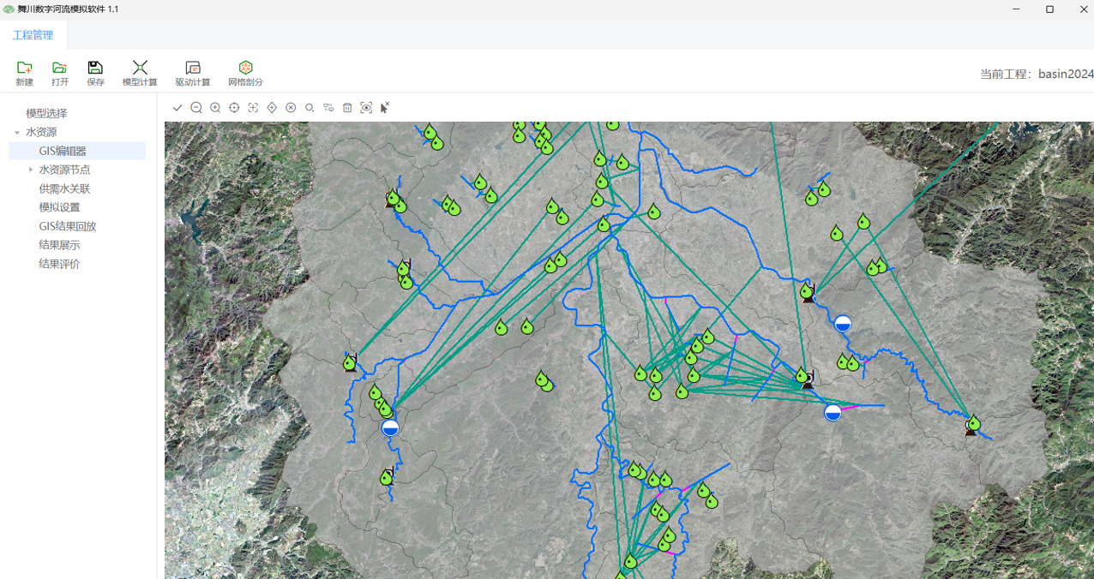Click the circled X cancel icon

(x=291, y=108)
